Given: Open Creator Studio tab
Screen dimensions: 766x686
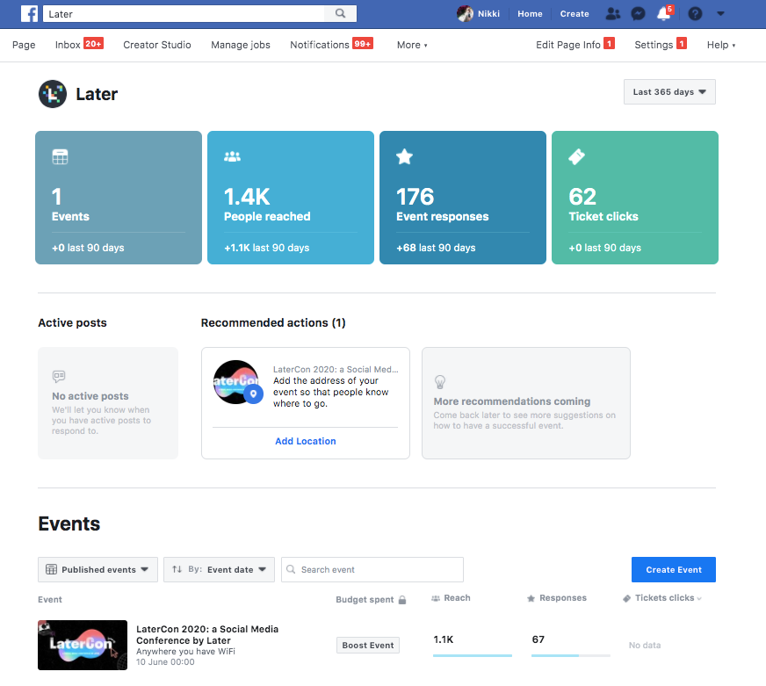Looking at the screenshot, I should pyautogui.click(x=157, y=45).
